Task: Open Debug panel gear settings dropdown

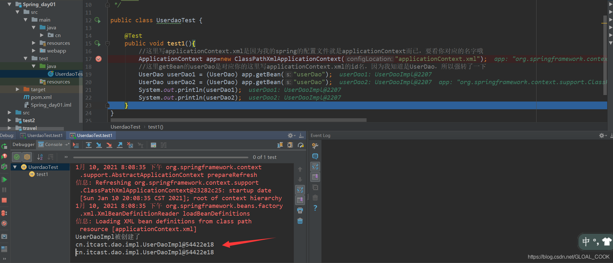Action: pos(291,136)
